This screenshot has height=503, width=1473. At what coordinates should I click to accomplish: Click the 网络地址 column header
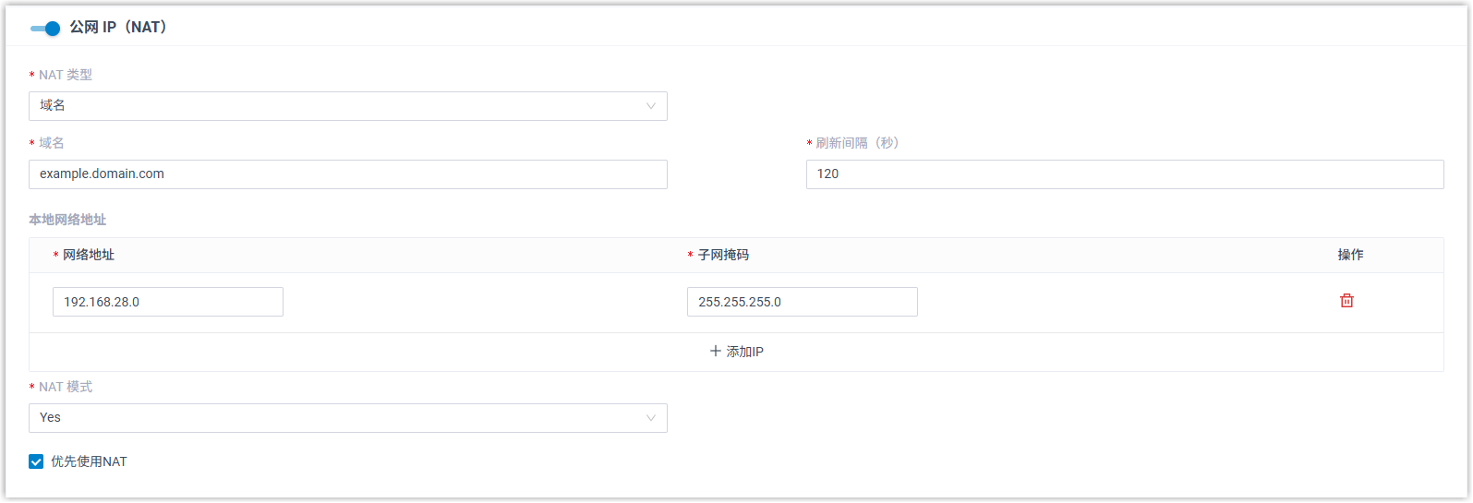tap(89, 255)
